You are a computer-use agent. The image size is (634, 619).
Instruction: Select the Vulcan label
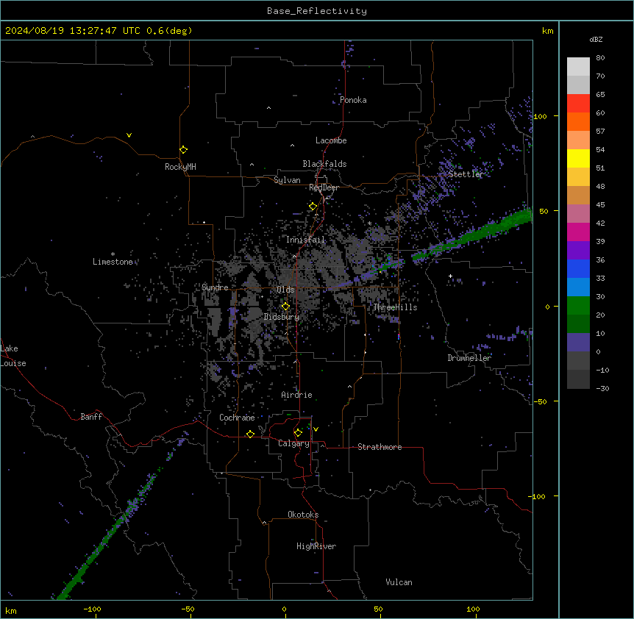(x=399, y=582)
